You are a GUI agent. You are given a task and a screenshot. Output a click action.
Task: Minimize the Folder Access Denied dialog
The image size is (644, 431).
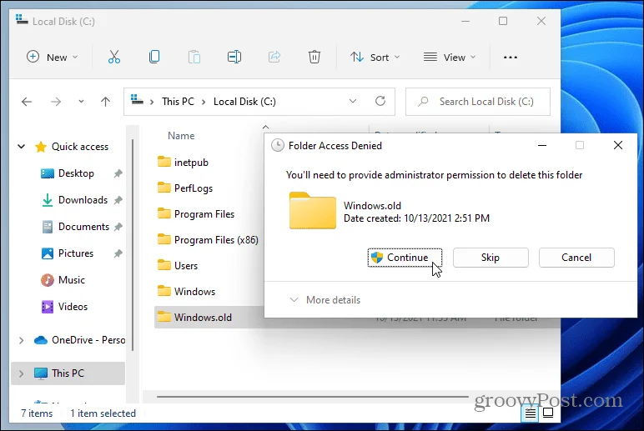point(542,145)
